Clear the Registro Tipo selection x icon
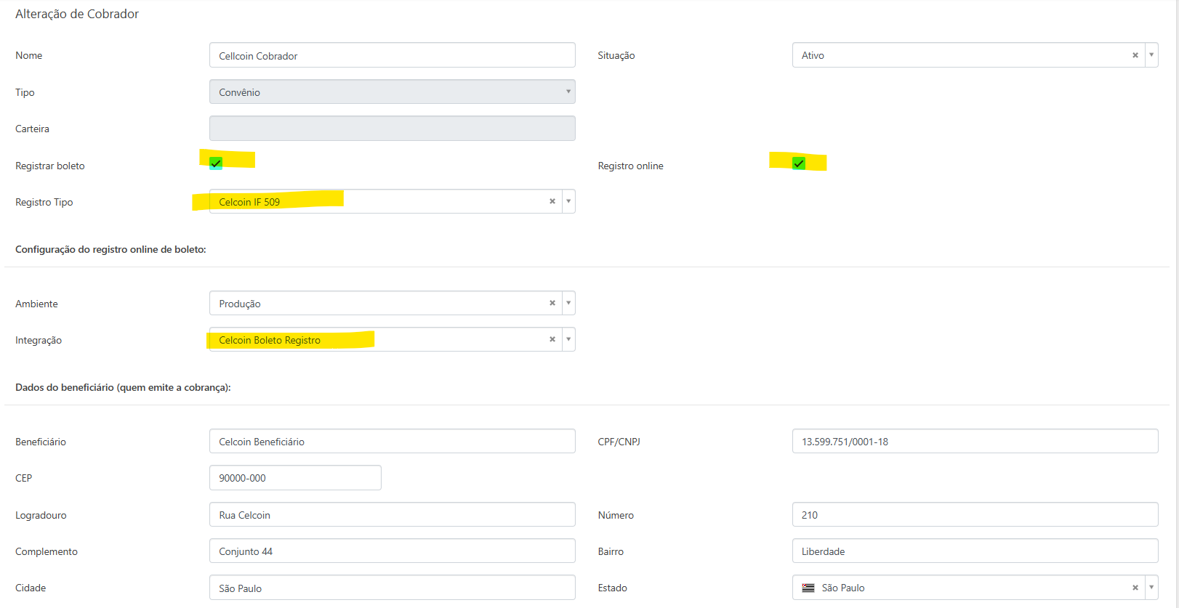The width and height of the screenshot is (1179, 608). coord(552,201)
